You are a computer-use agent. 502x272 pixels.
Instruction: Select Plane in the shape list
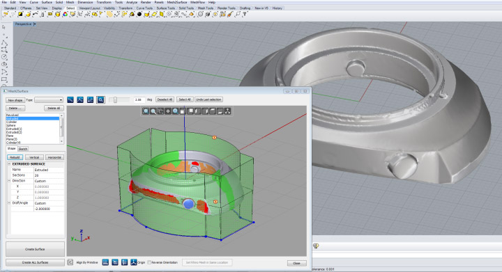pos(10,136)
